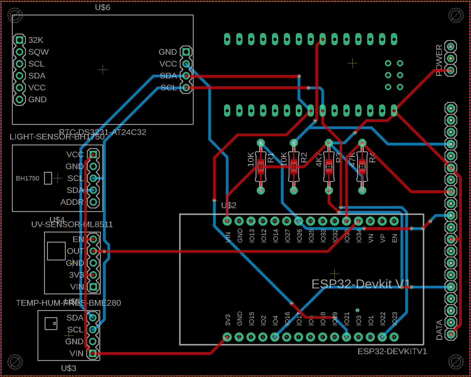Select the DATA header label

tap(439, 330)
